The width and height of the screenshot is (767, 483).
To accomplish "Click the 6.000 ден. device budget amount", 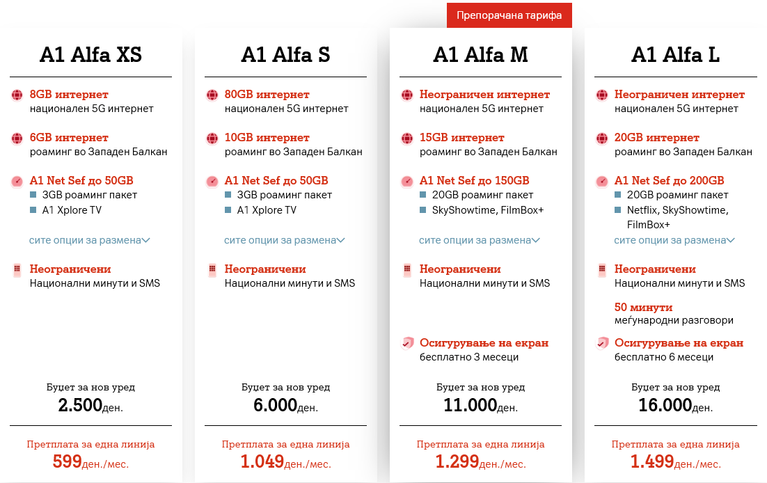I will pos(285,405).
